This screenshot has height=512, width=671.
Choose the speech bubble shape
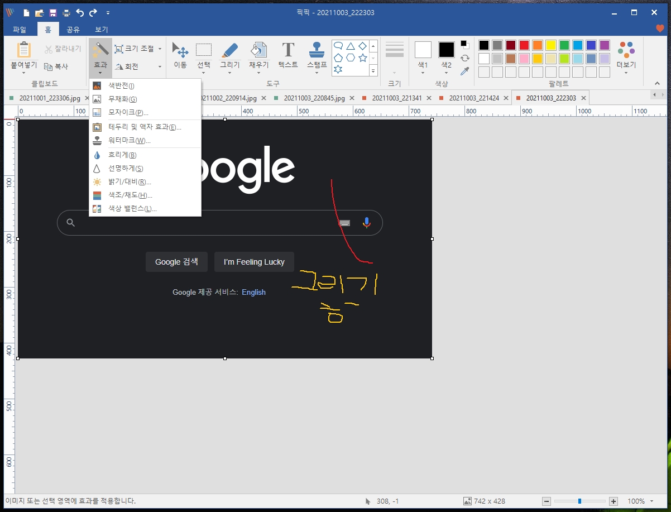[338, 46]
